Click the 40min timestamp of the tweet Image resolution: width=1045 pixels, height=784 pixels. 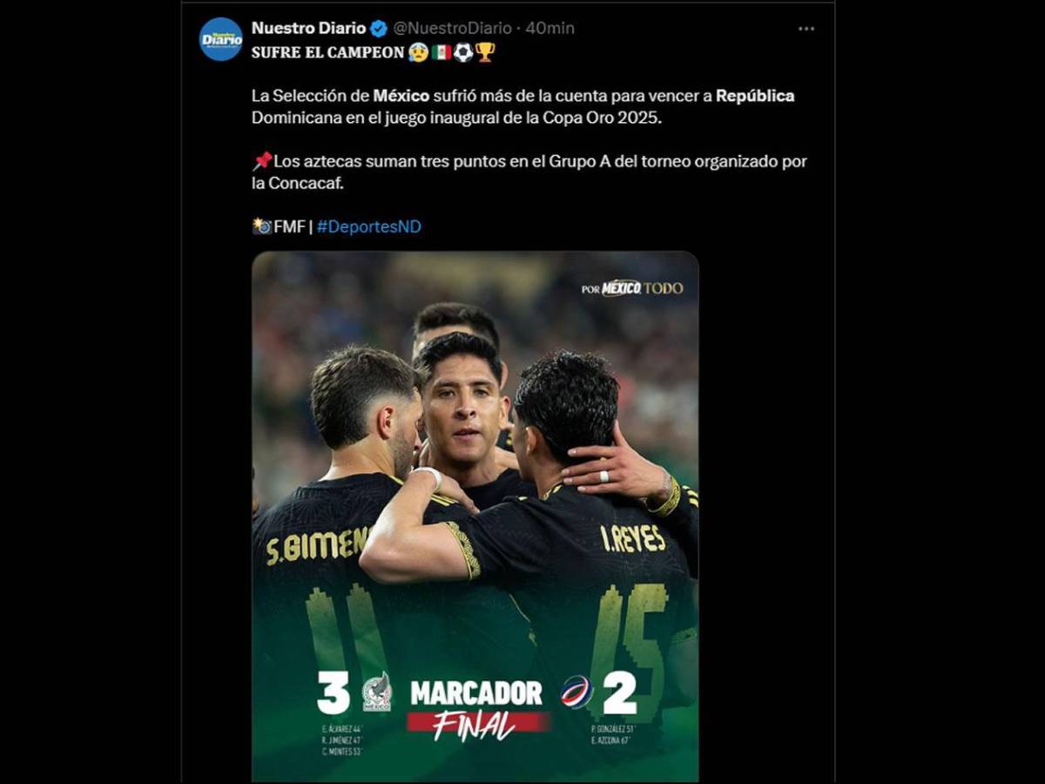point(549,28)
